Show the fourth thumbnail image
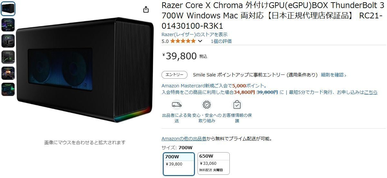This screenshot has width=387, height=178. 8,57
